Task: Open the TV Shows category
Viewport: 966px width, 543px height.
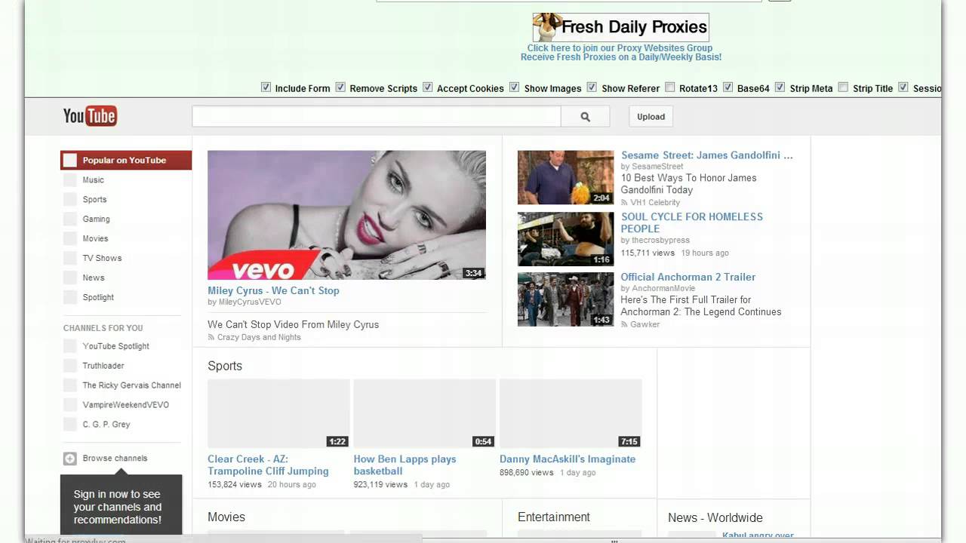Action: click(x=102, y=258)
